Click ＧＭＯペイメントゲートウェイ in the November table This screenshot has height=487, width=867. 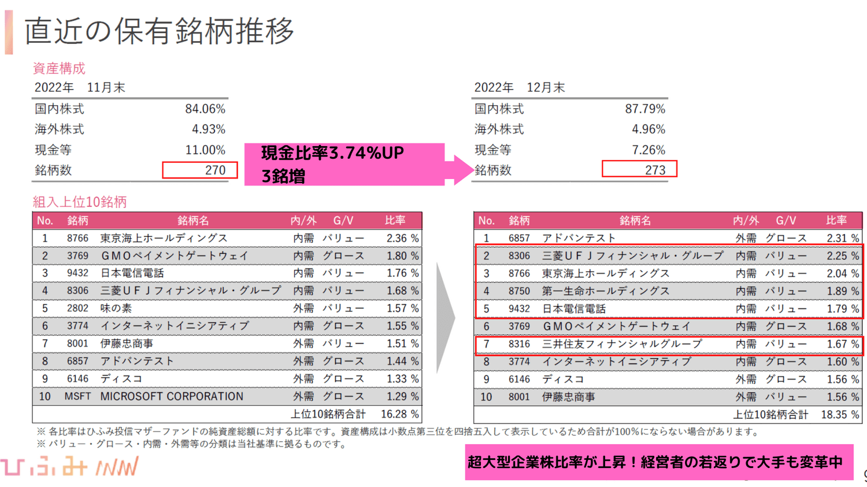pos(175,256)
